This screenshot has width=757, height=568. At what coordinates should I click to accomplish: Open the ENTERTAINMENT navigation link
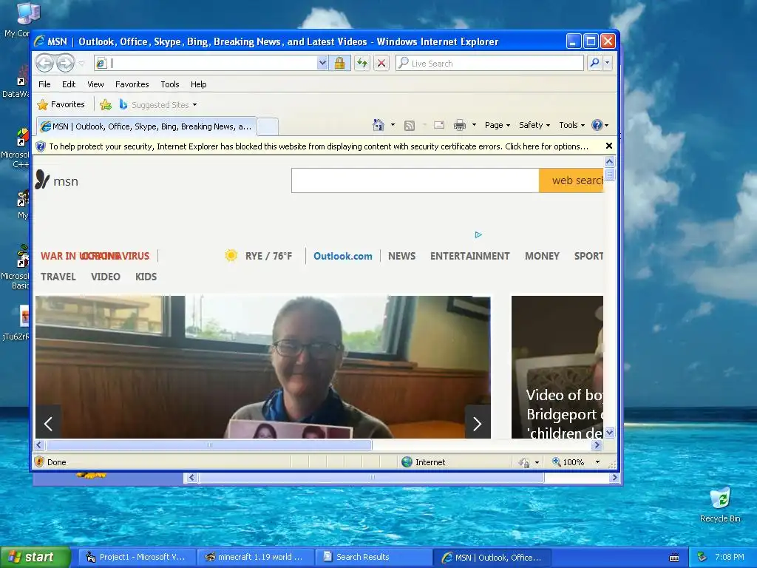(x=469, y=256)
